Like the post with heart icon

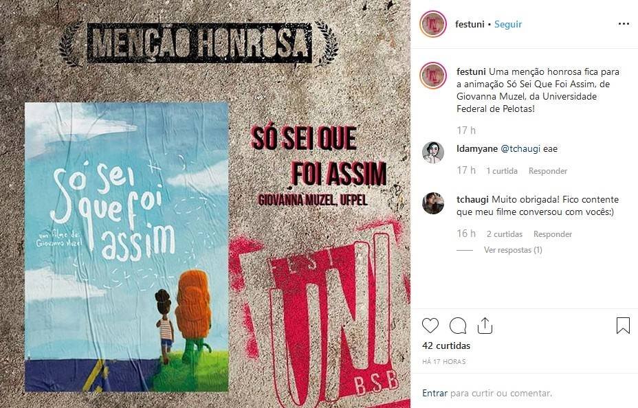[430, 326]
